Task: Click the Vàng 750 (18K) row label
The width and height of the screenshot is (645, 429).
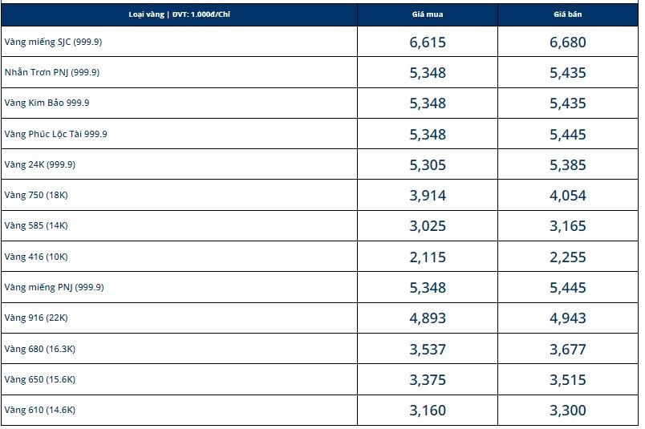Action: [x=34, y=195]
